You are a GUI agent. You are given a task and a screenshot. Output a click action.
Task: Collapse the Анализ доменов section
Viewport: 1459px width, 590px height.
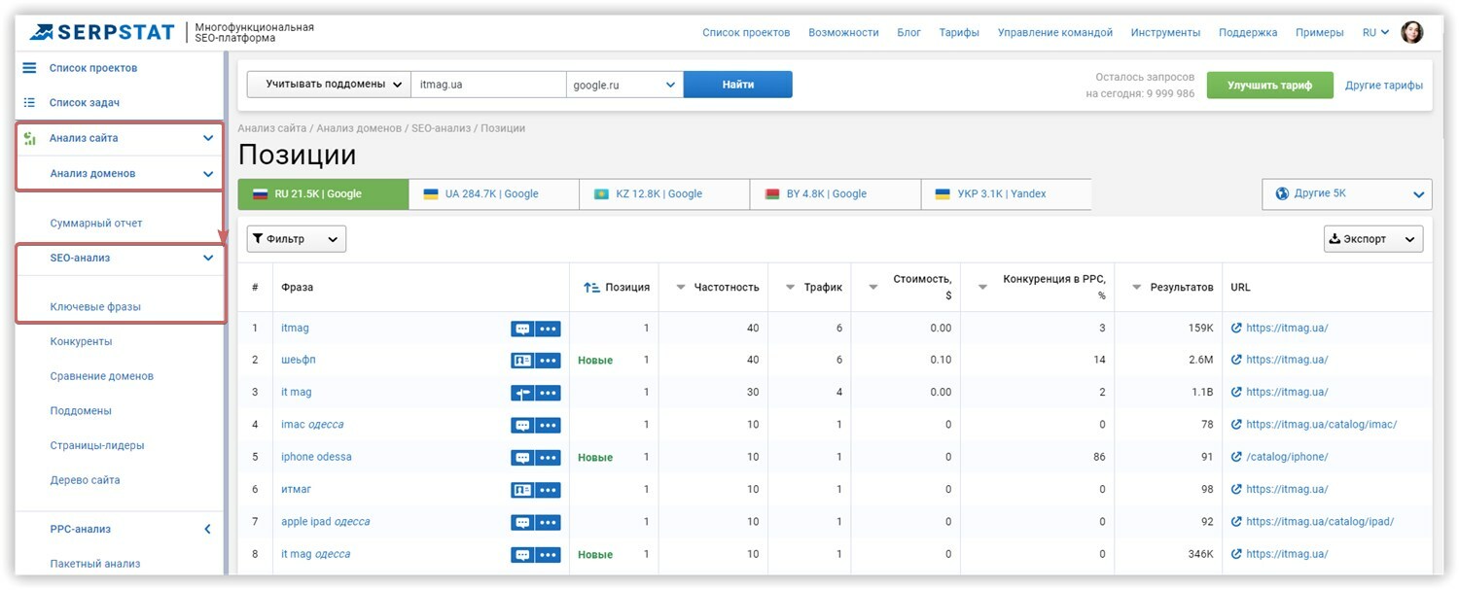[x=208, y=174]
